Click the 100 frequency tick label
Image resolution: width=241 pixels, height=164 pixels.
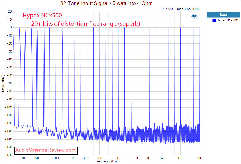[56, 158]
